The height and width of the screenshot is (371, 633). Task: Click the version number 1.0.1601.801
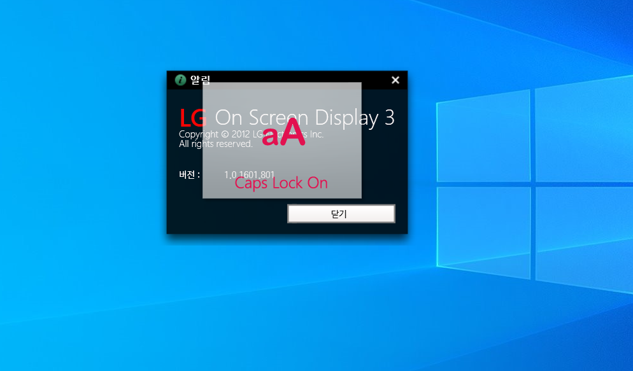249,174
